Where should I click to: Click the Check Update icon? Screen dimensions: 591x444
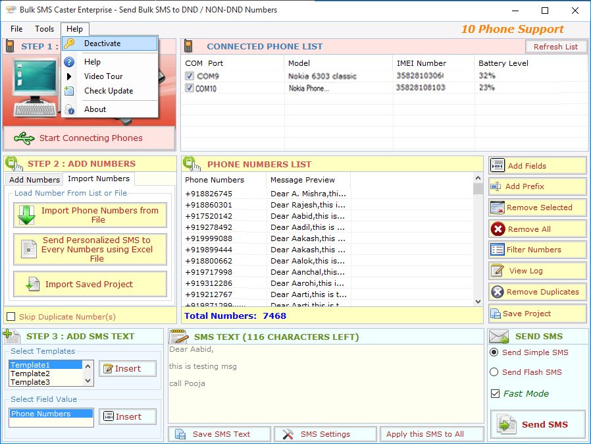pos(69,91)
